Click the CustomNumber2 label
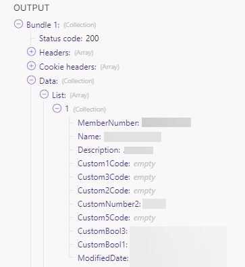Image resolution: width=245 pixels, height=267 pixels. click(x=109, y=204)
